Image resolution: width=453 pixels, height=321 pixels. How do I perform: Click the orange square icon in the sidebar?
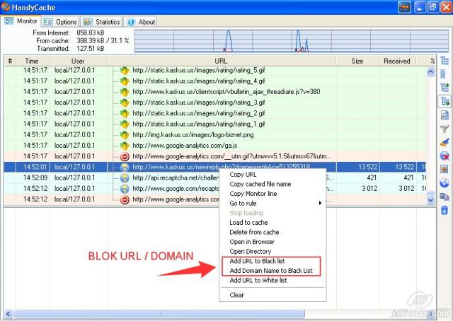click(445, 169)
